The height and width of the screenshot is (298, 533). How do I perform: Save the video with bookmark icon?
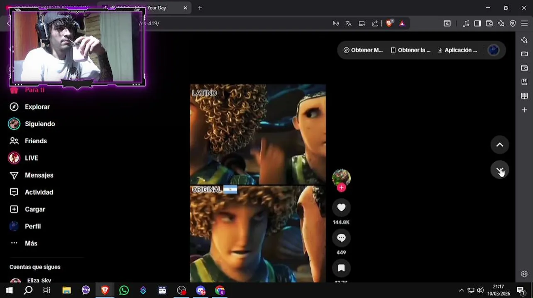click(341, 268)
